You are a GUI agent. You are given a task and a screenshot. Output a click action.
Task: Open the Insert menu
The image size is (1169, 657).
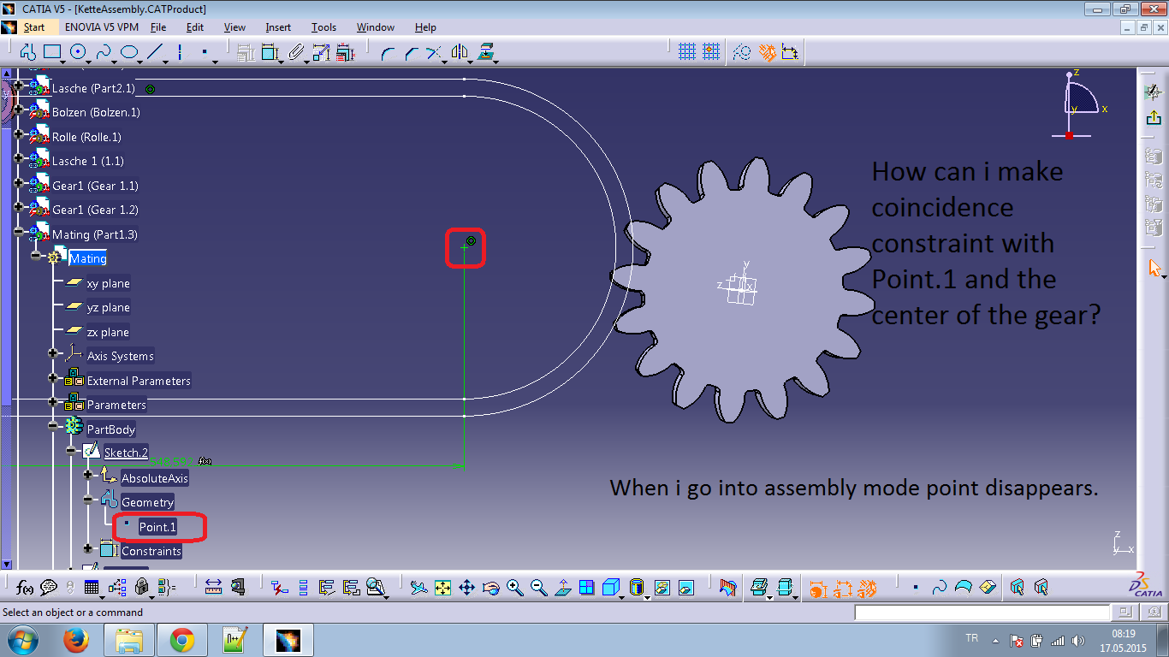pyautogui.click(x=277, y=27)
